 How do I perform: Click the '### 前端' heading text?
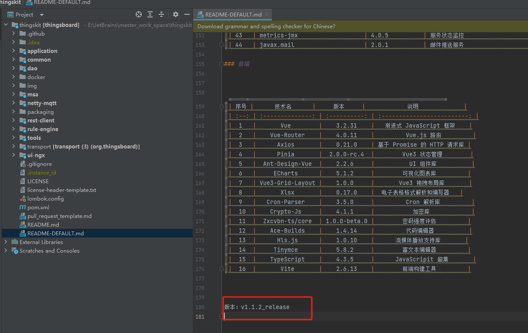coord(237,64)
